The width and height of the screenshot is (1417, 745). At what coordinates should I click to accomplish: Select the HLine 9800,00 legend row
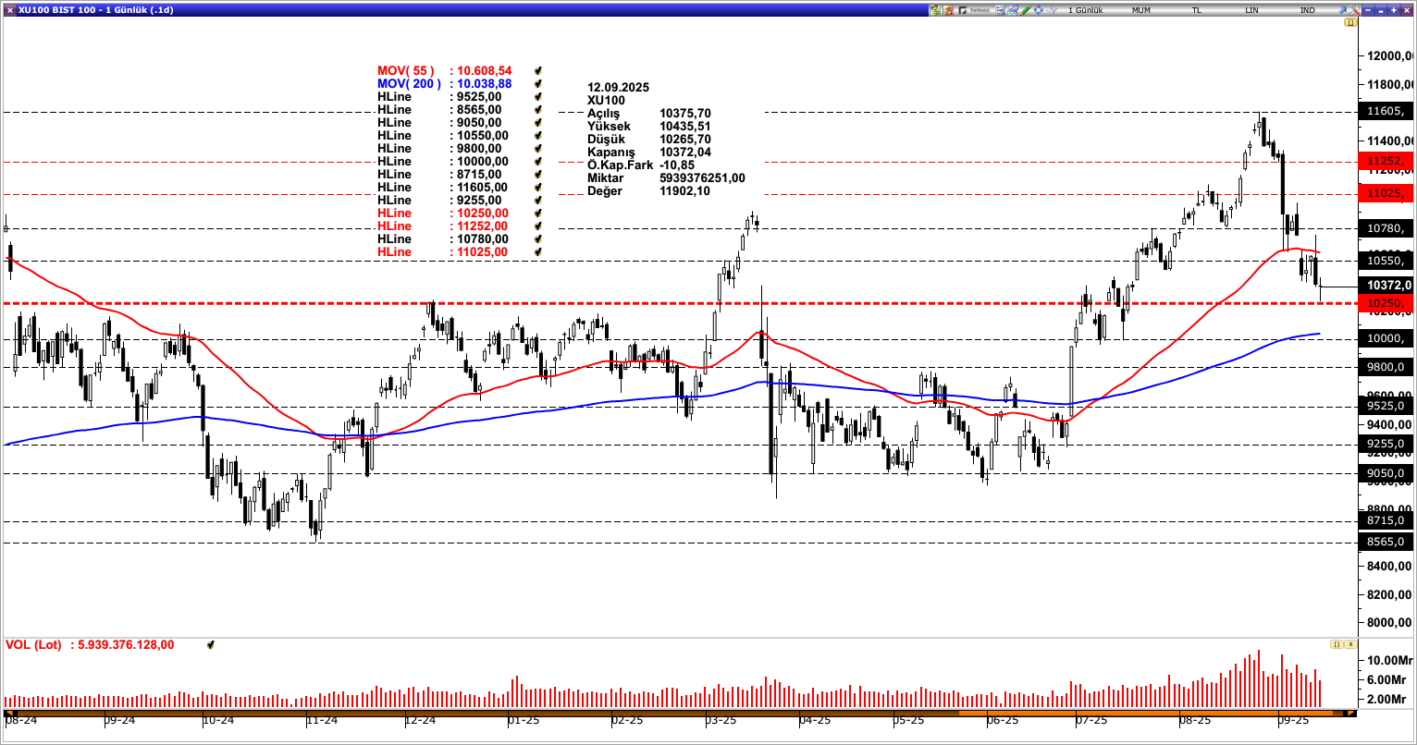pos(439,149)
